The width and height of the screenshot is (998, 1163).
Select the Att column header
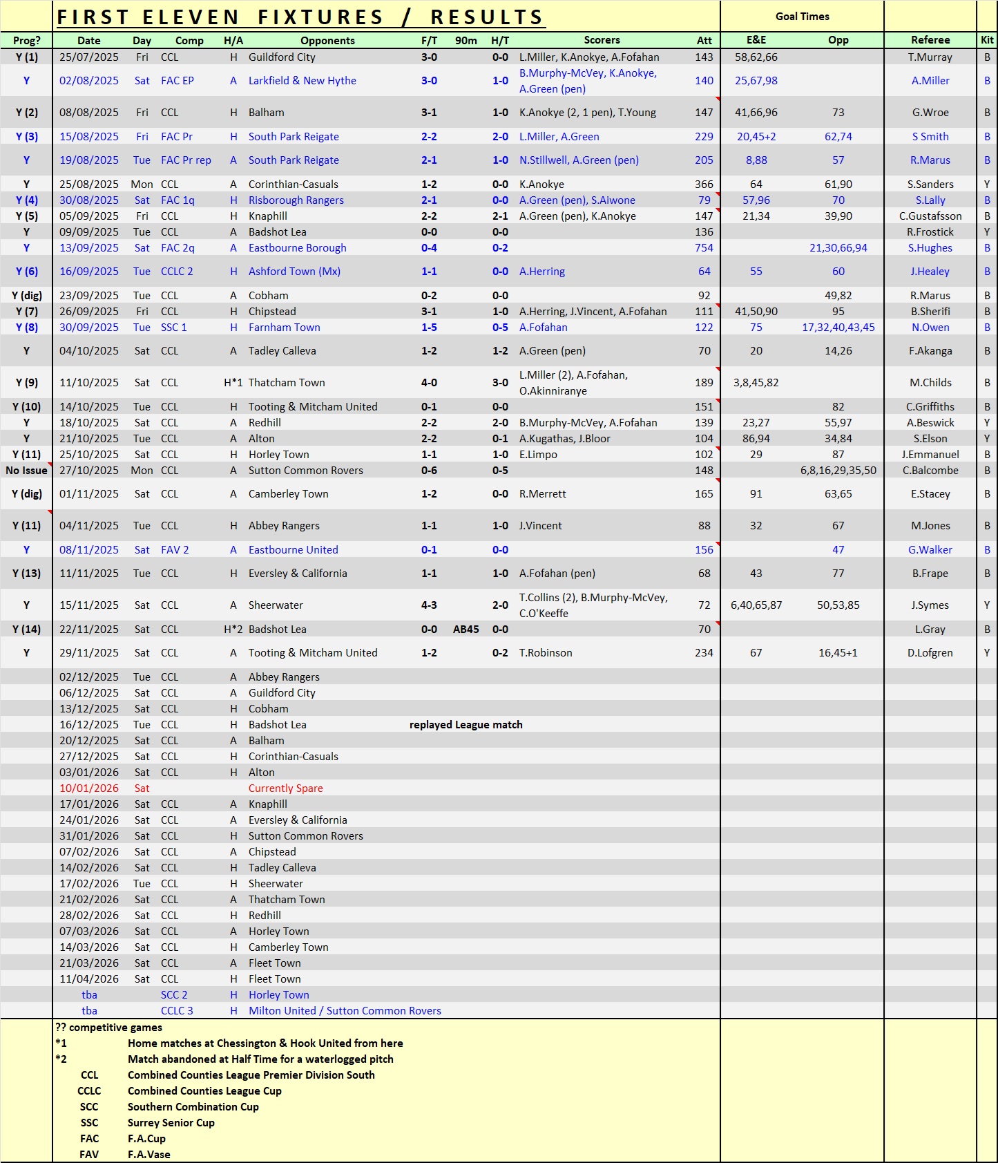click(x=704, y=41)
